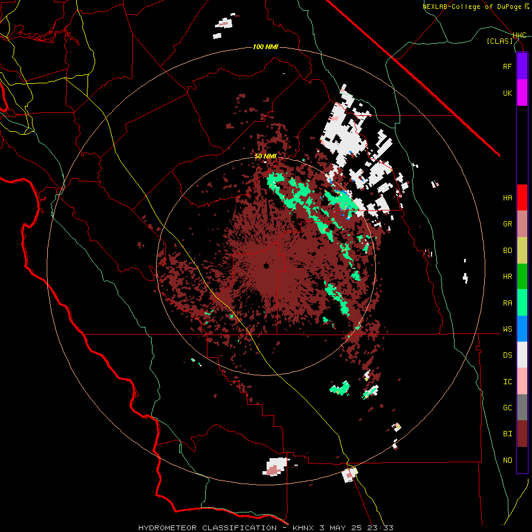Click the white DS legend swatch
Image resolution: width=532 pixels, height=532 pixels.
pyautogui.click(x=522, y=355)
